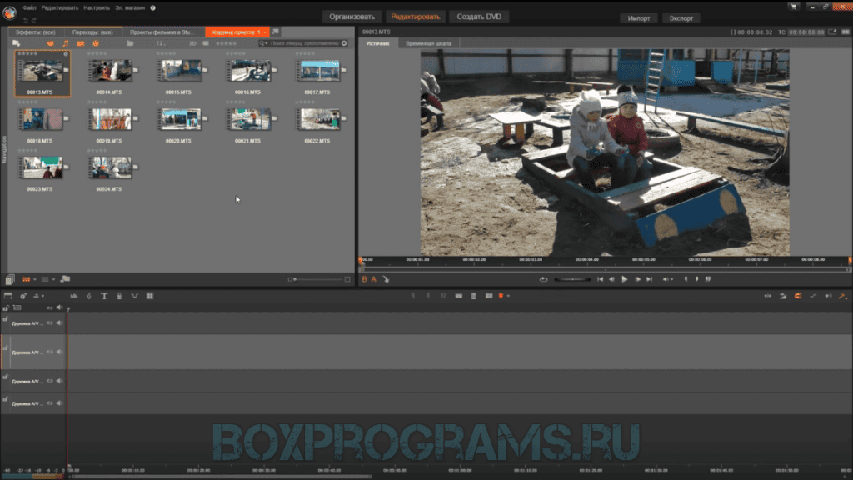Select the Переходы: (все) library tab
Viewport: 853px width, 480px height.
[92, 32]
